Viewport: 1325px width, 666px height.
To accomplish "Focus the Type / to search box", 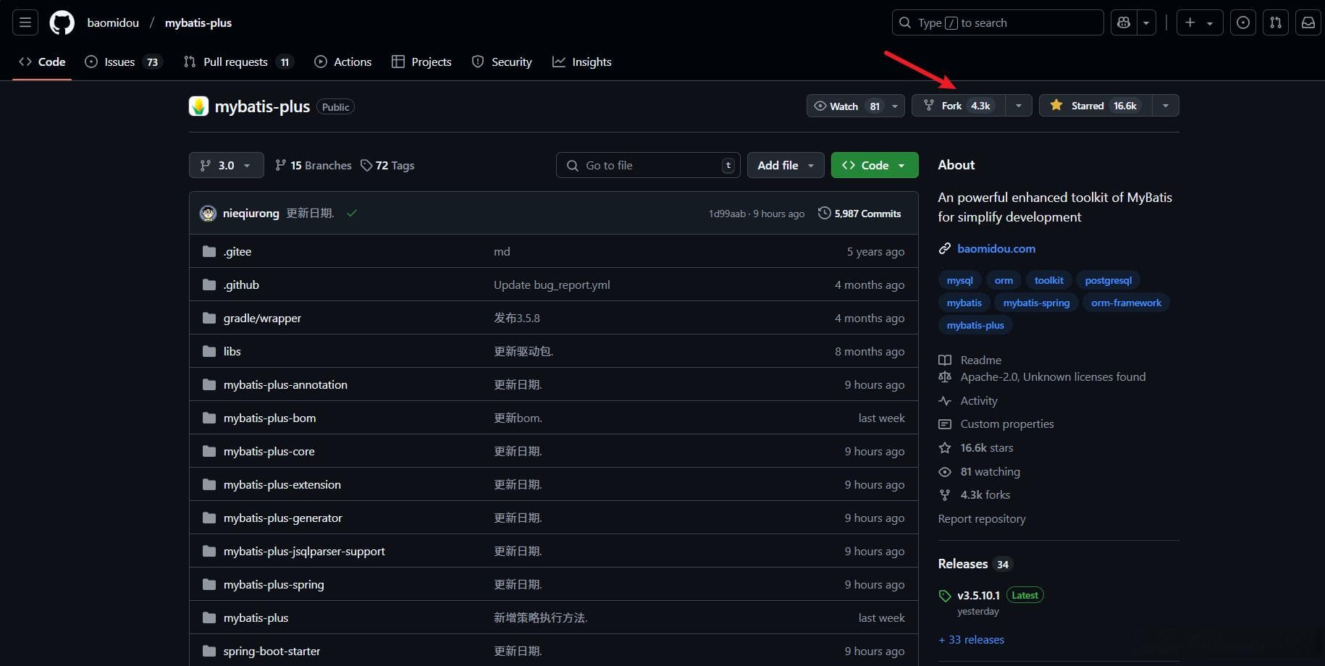I will click(998, 22).
